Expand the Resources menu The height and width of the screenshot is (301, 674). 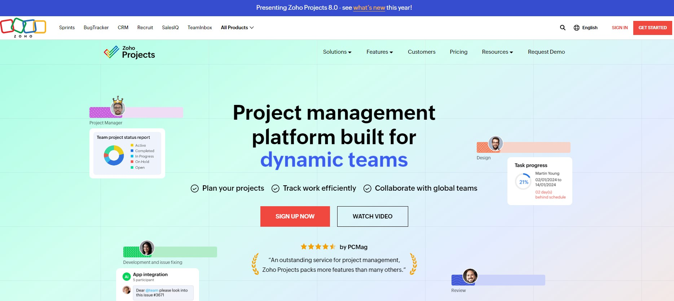coord(497,52)
